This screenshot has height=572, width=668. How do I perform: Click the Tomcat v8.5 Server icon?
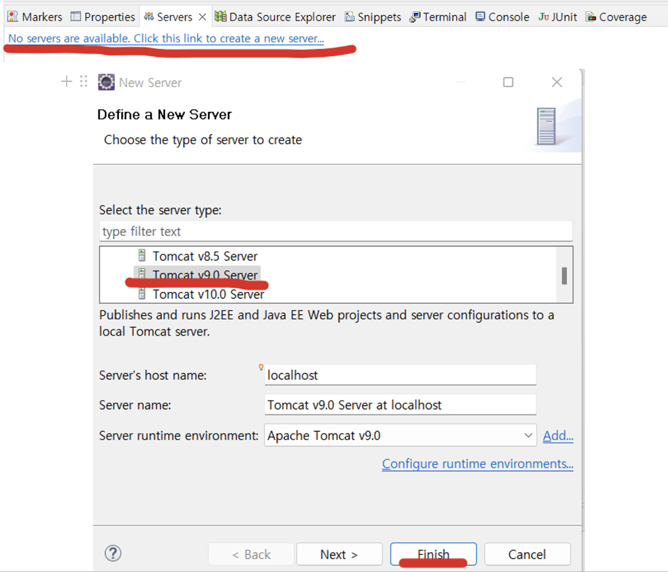click(x=143, y=256)
